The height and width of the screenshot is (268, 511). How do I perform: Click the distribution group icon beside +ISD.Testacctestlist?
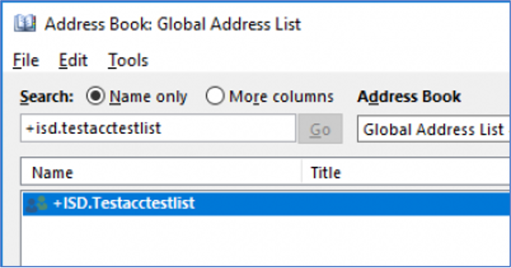[37, 204]
